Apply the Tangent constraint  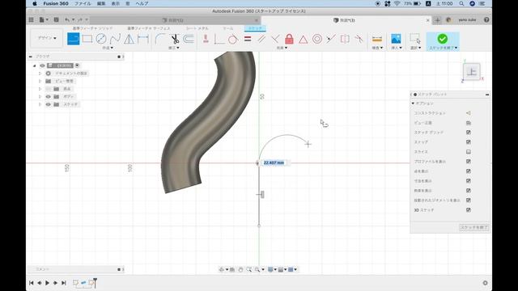click(232, 39)
